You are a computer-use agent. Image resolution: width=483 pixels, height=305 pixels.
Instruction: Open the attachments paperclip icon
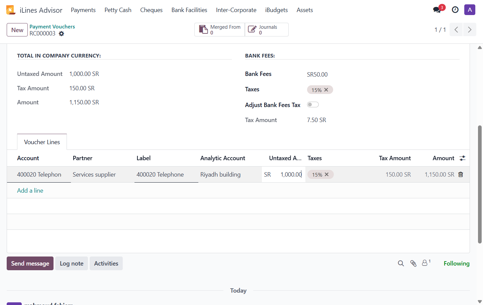(x=413, y=264)
